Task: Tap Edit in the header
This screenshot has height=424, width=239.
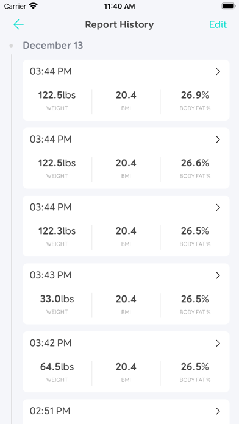Action: click(218, 24)
